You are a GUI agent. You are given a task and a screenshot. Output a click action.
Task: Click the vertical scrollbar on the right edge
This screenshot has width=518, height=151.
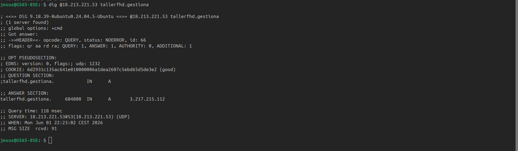tap(516, 75)
